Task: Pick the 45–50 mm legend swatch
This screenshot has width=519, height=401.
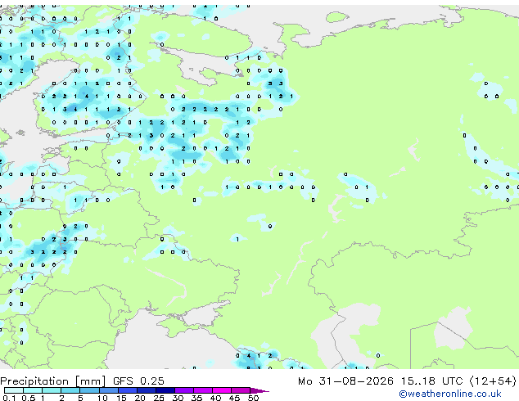Action: point(241,390)
